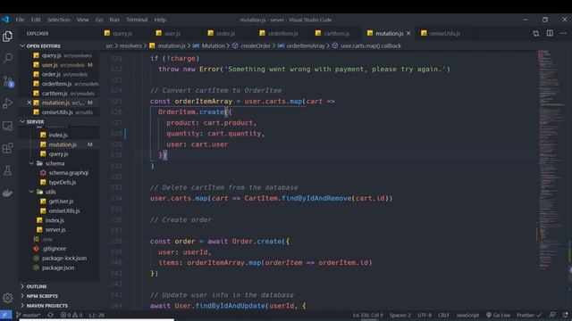Switch to the orderItem.js tab
Screen dimensions: 572x321
[282, 34]
